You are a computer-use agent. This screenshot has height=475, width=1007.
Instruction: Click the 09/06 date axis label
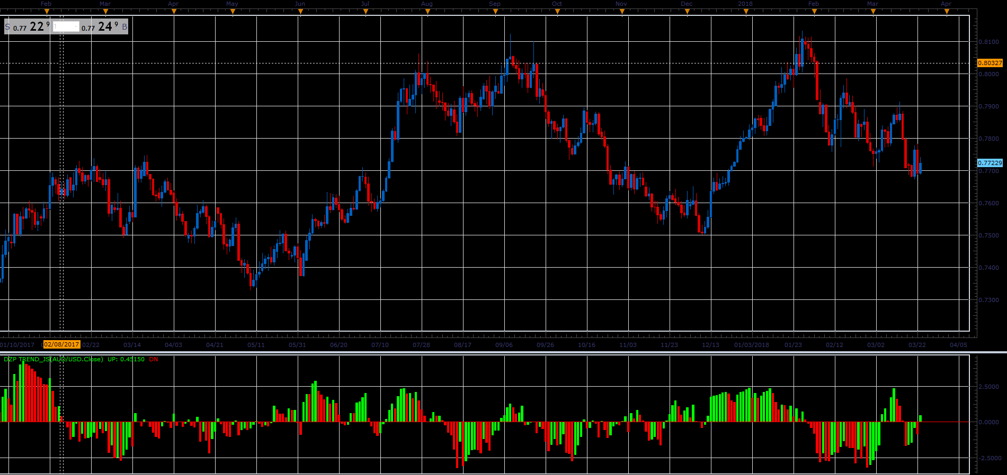pyautogui.click(x=504, y=345)
